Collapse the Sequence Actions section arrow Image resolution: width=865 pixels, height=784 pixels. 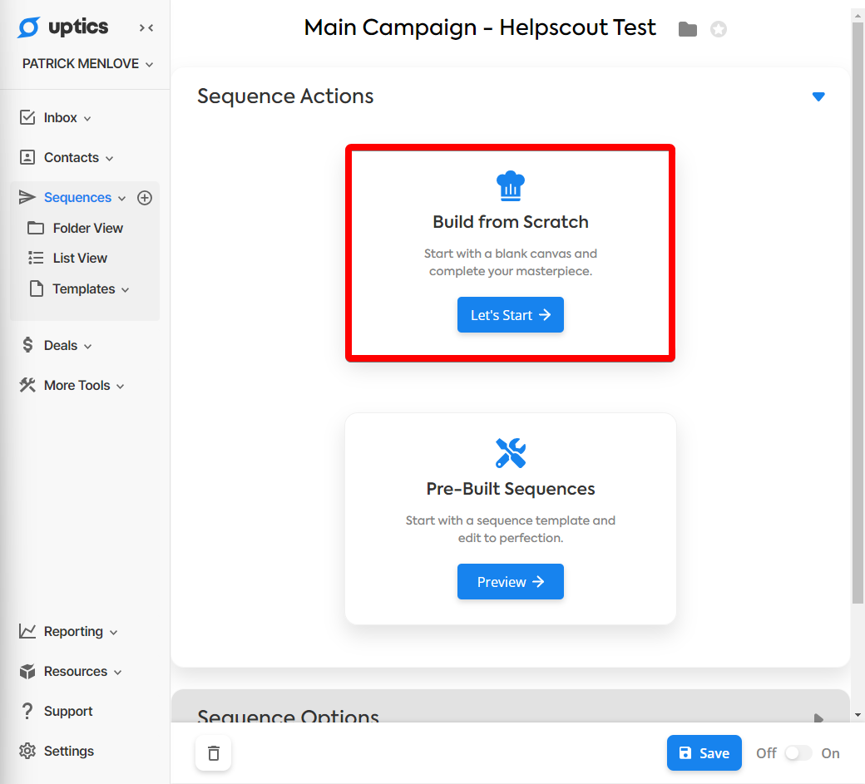pyautogui.click(x=818, y=96)
